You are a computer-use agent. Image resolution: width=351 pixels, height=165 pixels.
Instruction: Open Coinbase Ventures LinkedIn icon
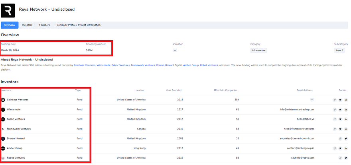click(346, 100)
